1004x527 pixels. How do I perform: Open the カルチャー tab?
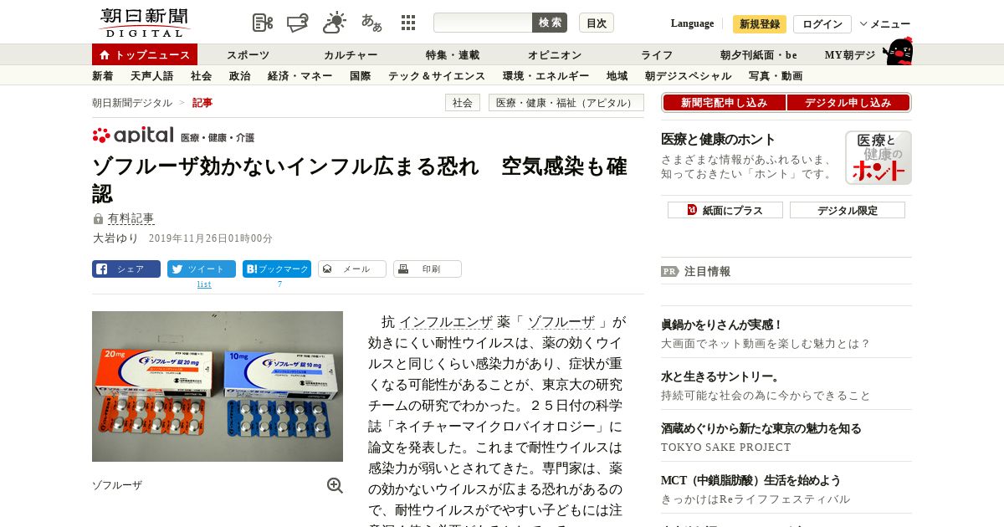(351, 55)
